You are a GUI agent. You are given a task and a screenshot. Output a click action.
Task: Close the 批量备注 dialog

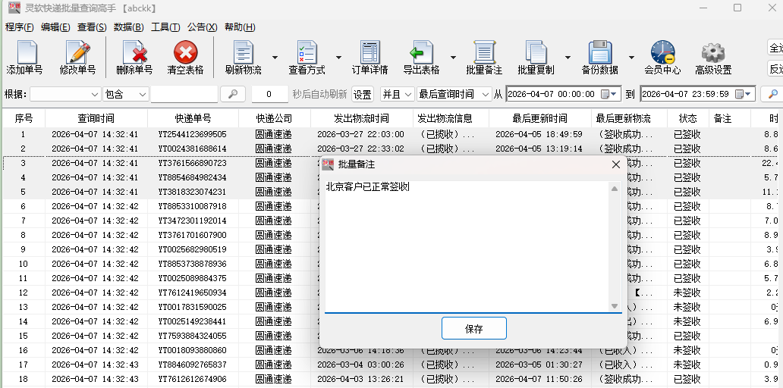pos(616,164)
